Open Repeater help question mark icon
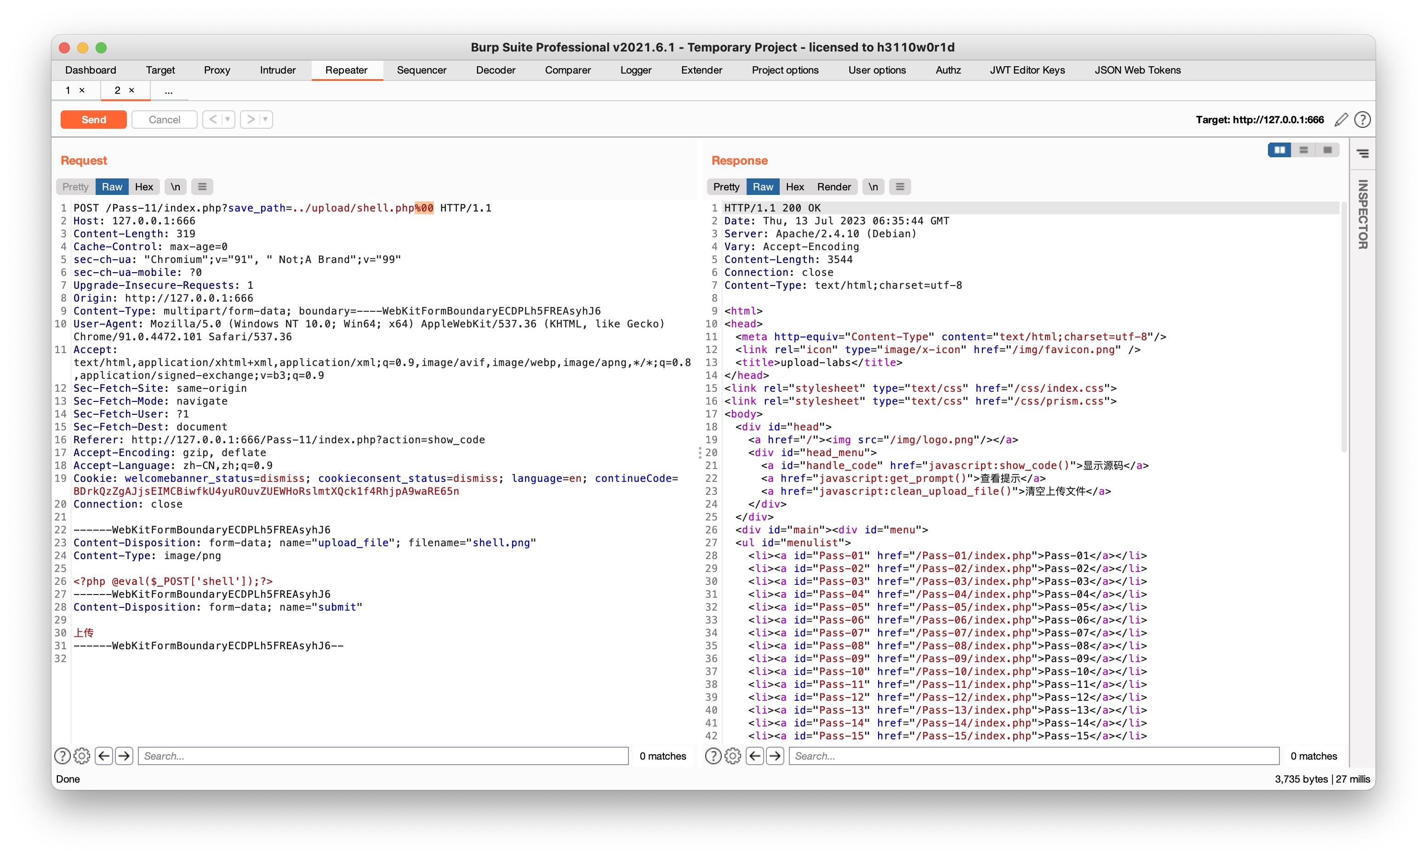This screenshot has height=858, width=1427. [1362, 120]
